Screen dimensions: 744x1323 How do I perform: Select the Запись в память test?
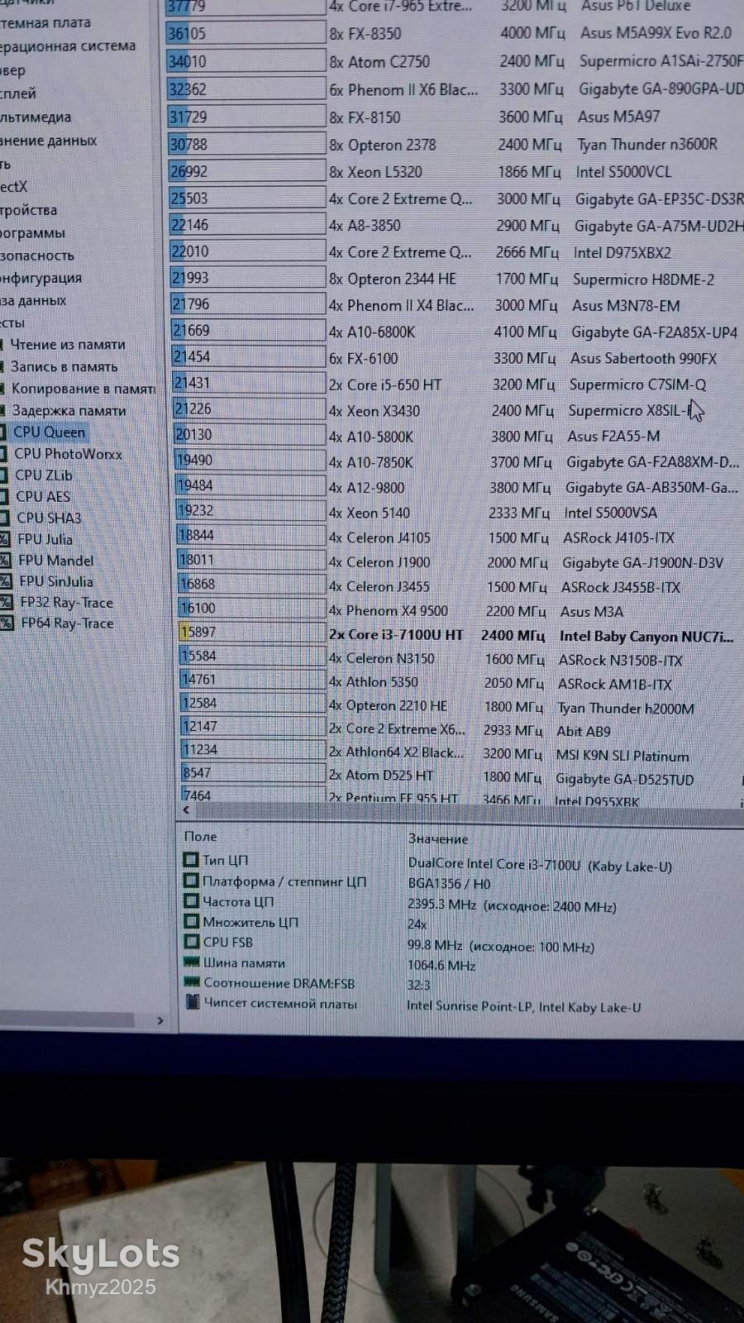(64, 366)
